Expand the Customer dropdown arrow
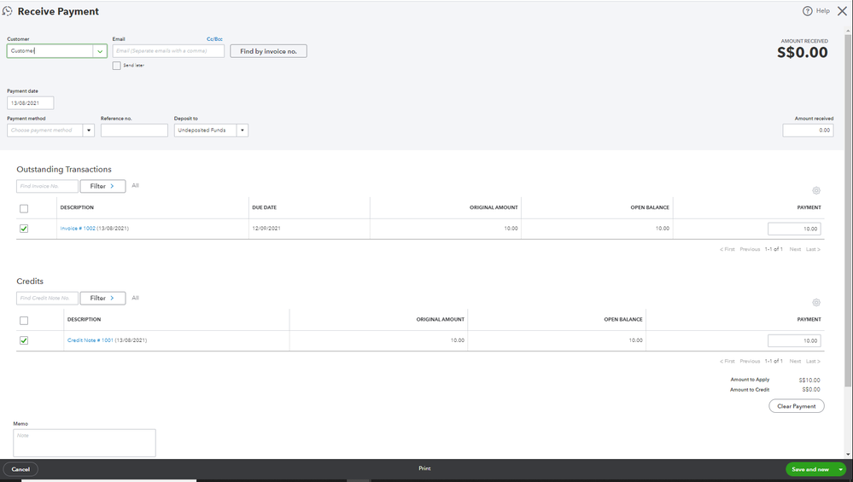This screenshot has width=853, height=482. [x=100, y=51]
